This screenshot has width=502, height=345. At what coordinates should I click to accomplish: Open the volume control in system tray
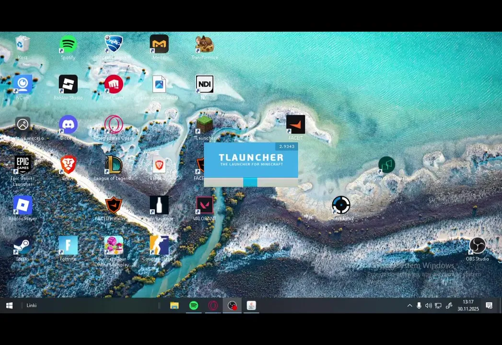pyautogui.click(x=428, y=306)
